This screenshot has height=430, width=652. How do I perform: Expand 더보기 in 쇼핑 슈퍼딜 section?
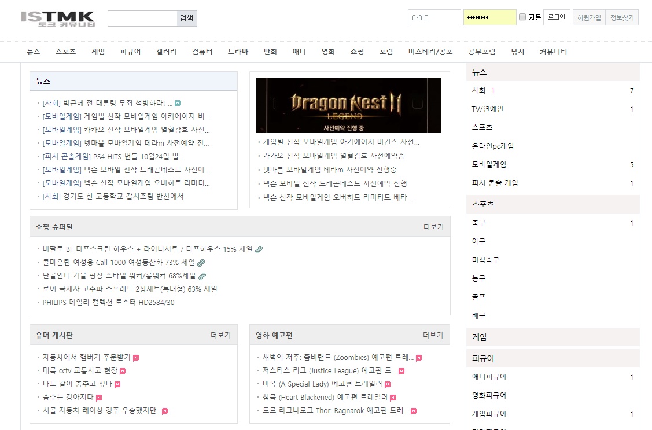[433, 227]
